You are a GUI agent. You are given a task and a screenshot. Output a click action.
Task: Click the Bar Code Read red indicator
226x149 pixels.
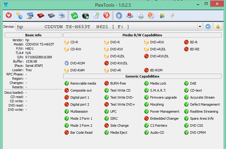pyautogui.click(x=67, y=133)
